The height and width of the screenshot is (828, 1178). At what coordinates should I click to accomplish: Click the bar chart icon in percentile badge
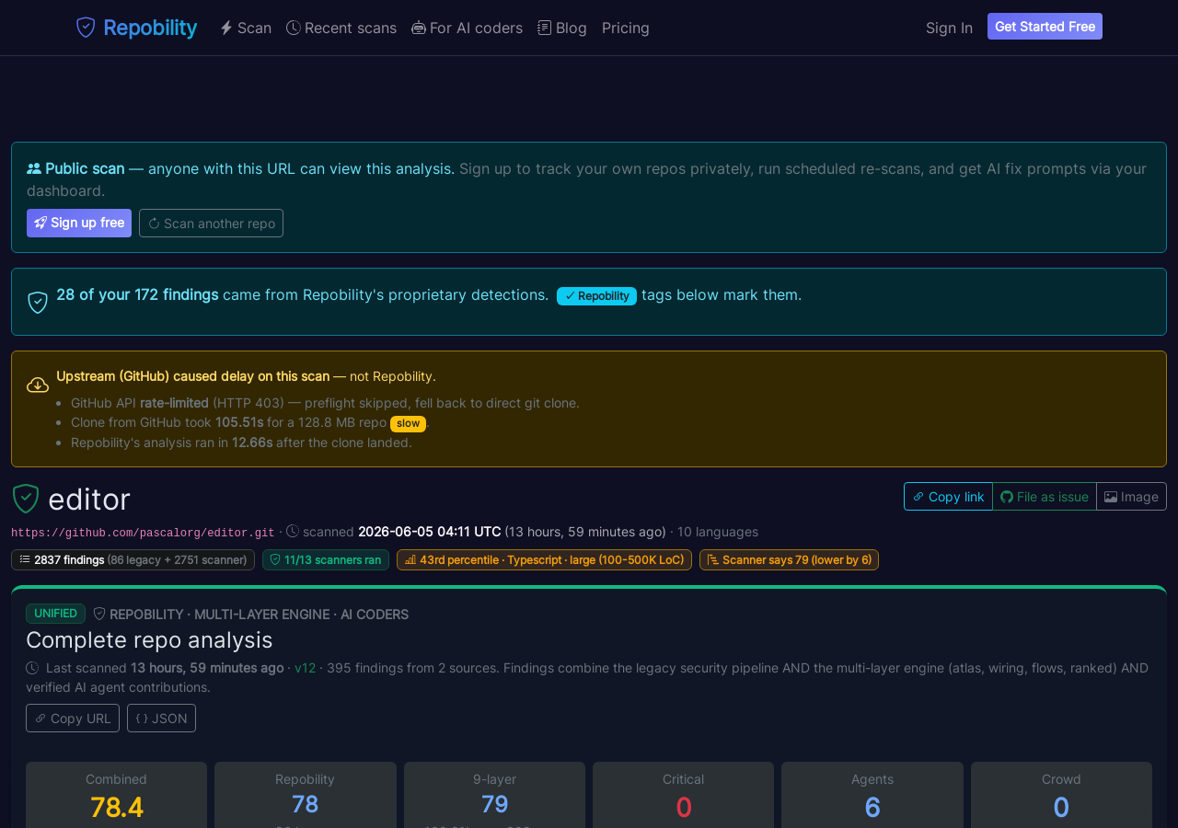(410, 559)
